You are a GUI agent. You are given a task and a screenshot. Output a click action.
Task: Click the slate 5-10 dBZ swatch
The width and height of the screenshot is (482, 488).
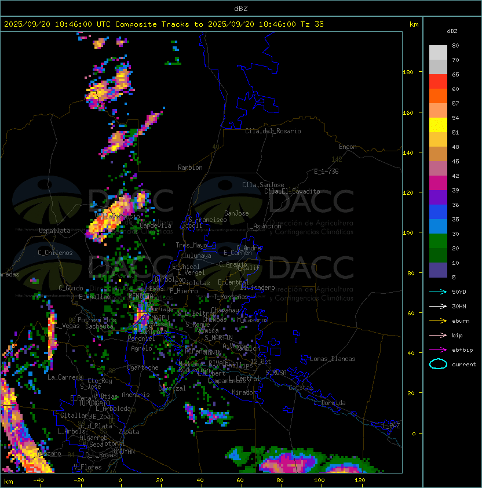[438, 270]
